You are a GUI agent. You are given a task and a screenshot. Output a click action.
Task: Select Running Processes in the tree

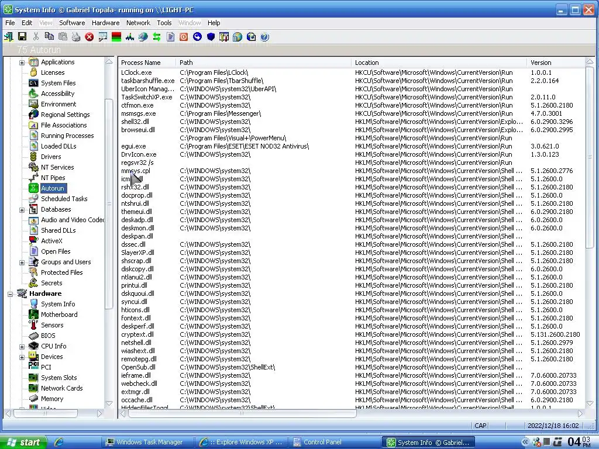[67, 136]
